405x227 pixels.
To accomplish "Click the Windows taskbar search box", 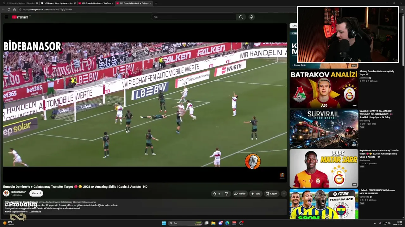I will click(x=185, y=223).
